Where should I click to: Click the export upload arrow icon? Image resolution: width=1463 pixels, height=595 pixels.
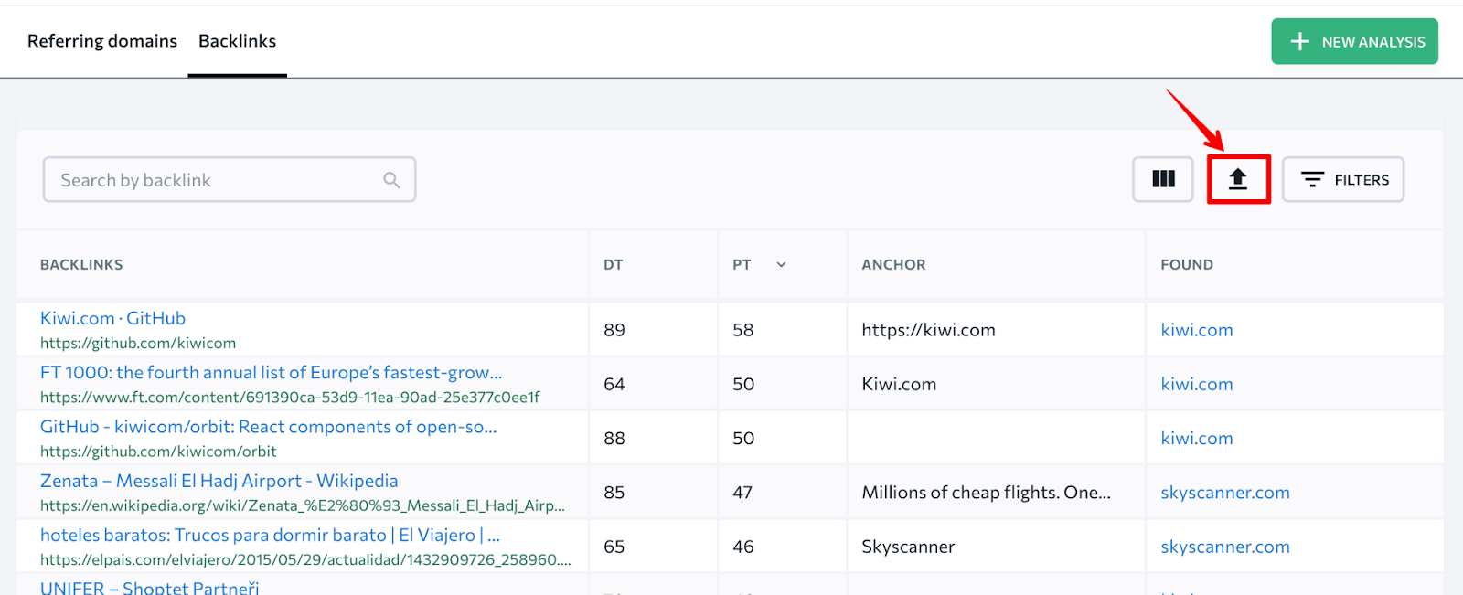click(x=1238, y=179)
